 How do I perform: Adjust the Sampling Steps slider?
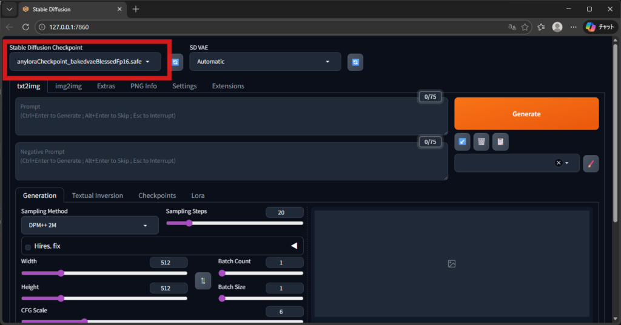point(189,223)
